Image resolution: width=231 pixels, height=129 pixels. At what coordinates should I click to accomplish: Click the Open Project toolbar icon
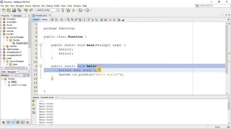click(14, 10)
